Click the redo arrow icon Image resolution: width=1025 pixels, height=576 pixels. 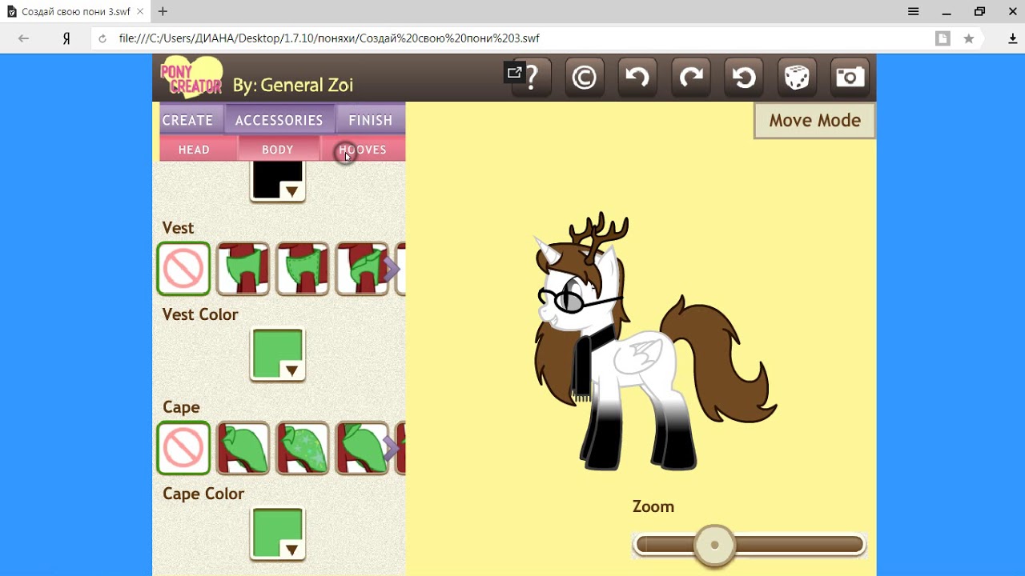[690, 78]
